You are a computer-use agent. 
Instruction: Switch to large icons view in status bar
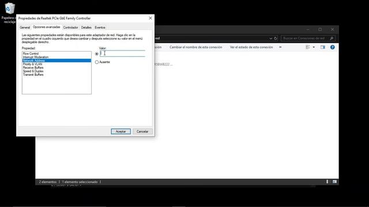pos(334,182)
